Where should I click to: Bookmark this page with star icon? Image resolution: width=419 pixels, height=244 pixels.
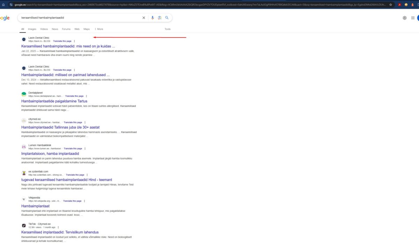tap(391, 5)
